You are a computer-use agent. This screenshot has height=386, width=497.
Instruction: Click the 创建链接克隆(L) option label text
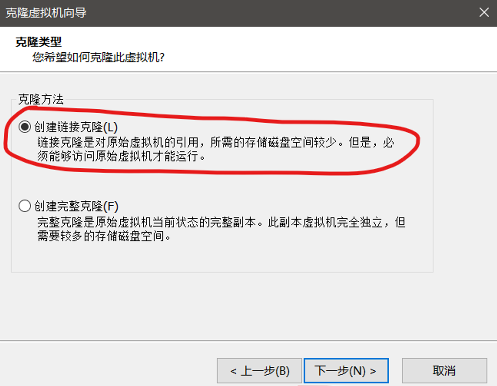76,127
